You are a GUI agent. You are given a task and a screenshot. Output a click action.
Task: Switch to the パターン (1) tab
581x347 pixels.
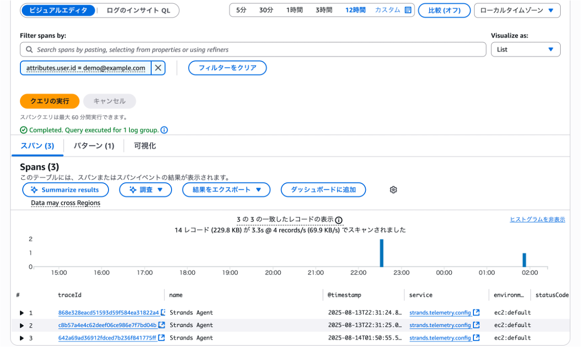tap(93, 146)
